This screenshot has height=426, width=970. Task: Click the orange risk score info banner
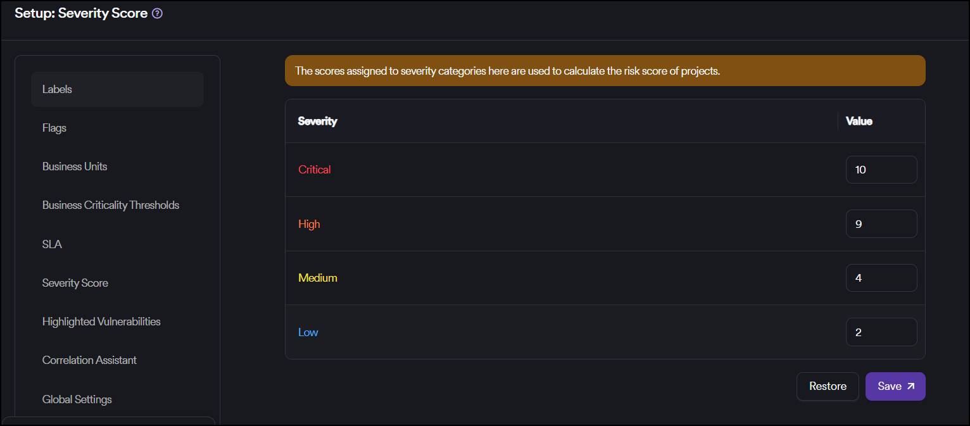[605, 71]
